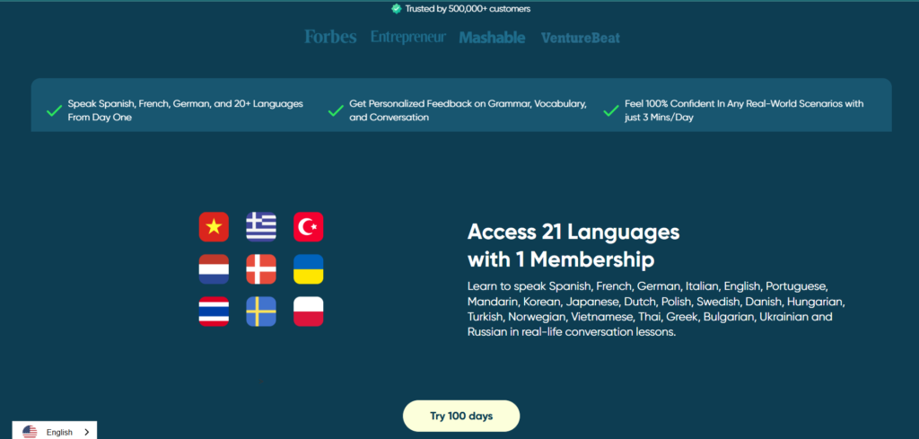Choose the Turkish flag icon
This screenshot has width=919, height=439.
pyautogui.click(x=309, y=227)
